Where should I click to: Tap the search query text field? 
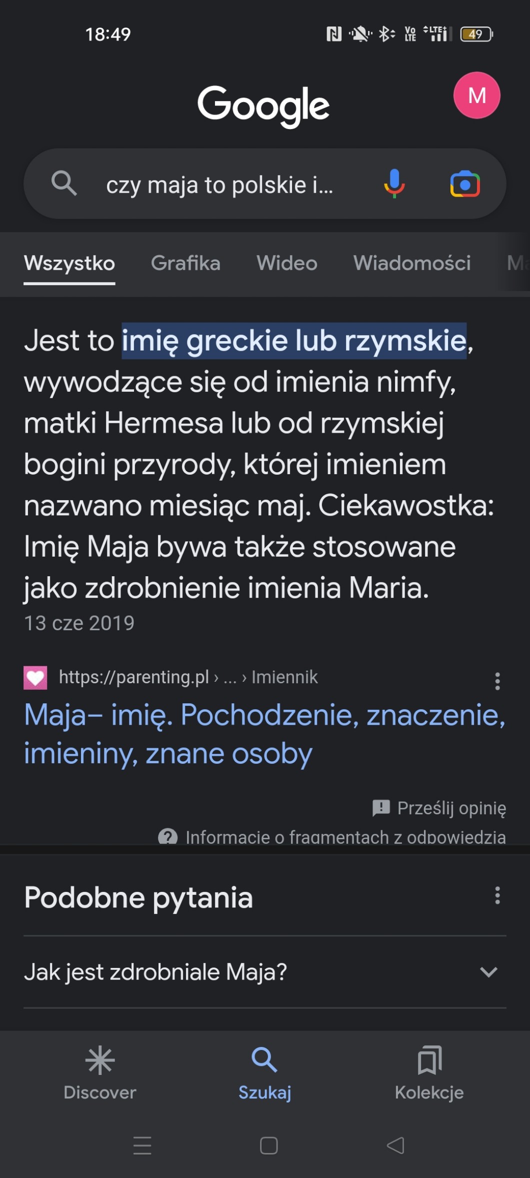pyautogui.click(x=220, y=185)
